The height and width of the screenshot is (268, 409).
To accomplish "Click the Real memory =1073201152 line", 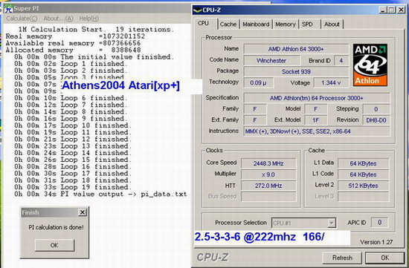I will (x=75, y=36).
